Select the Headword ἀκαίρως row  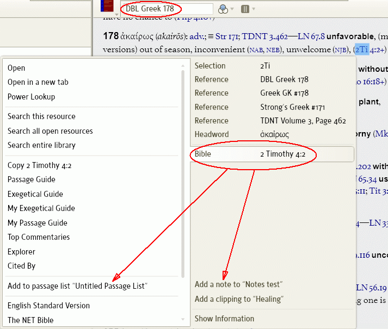(272, 134)
